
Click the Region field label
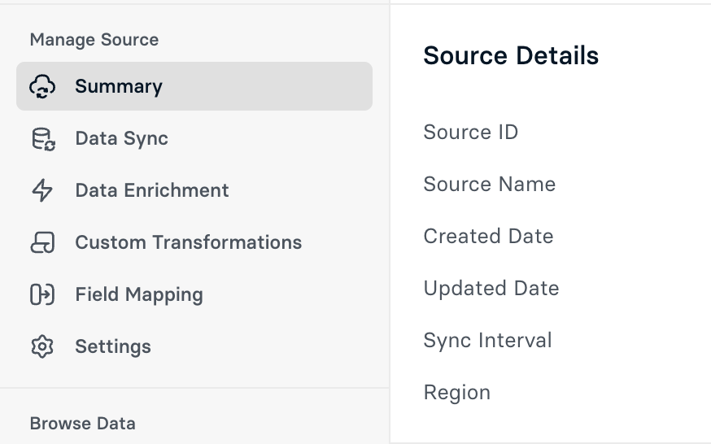click(x=457, y=393)
